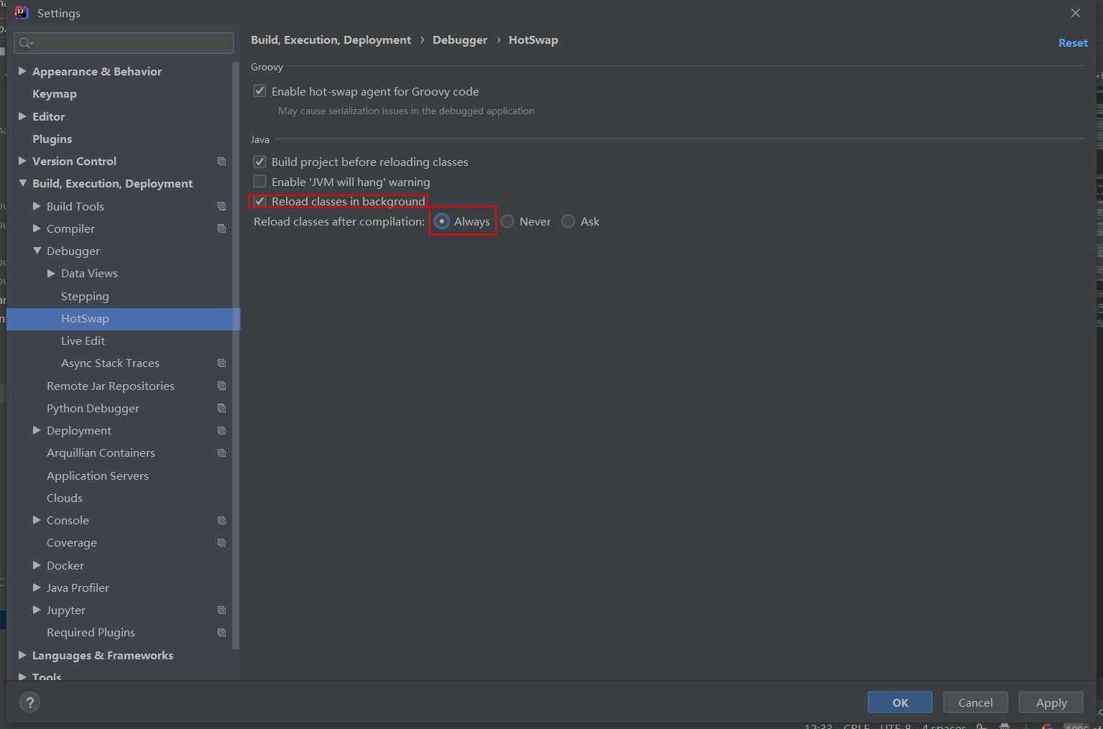Enable the 'JVM will hang' warning checkbox
Screen dimensions: 1103x729
click(x=260, y=182)
